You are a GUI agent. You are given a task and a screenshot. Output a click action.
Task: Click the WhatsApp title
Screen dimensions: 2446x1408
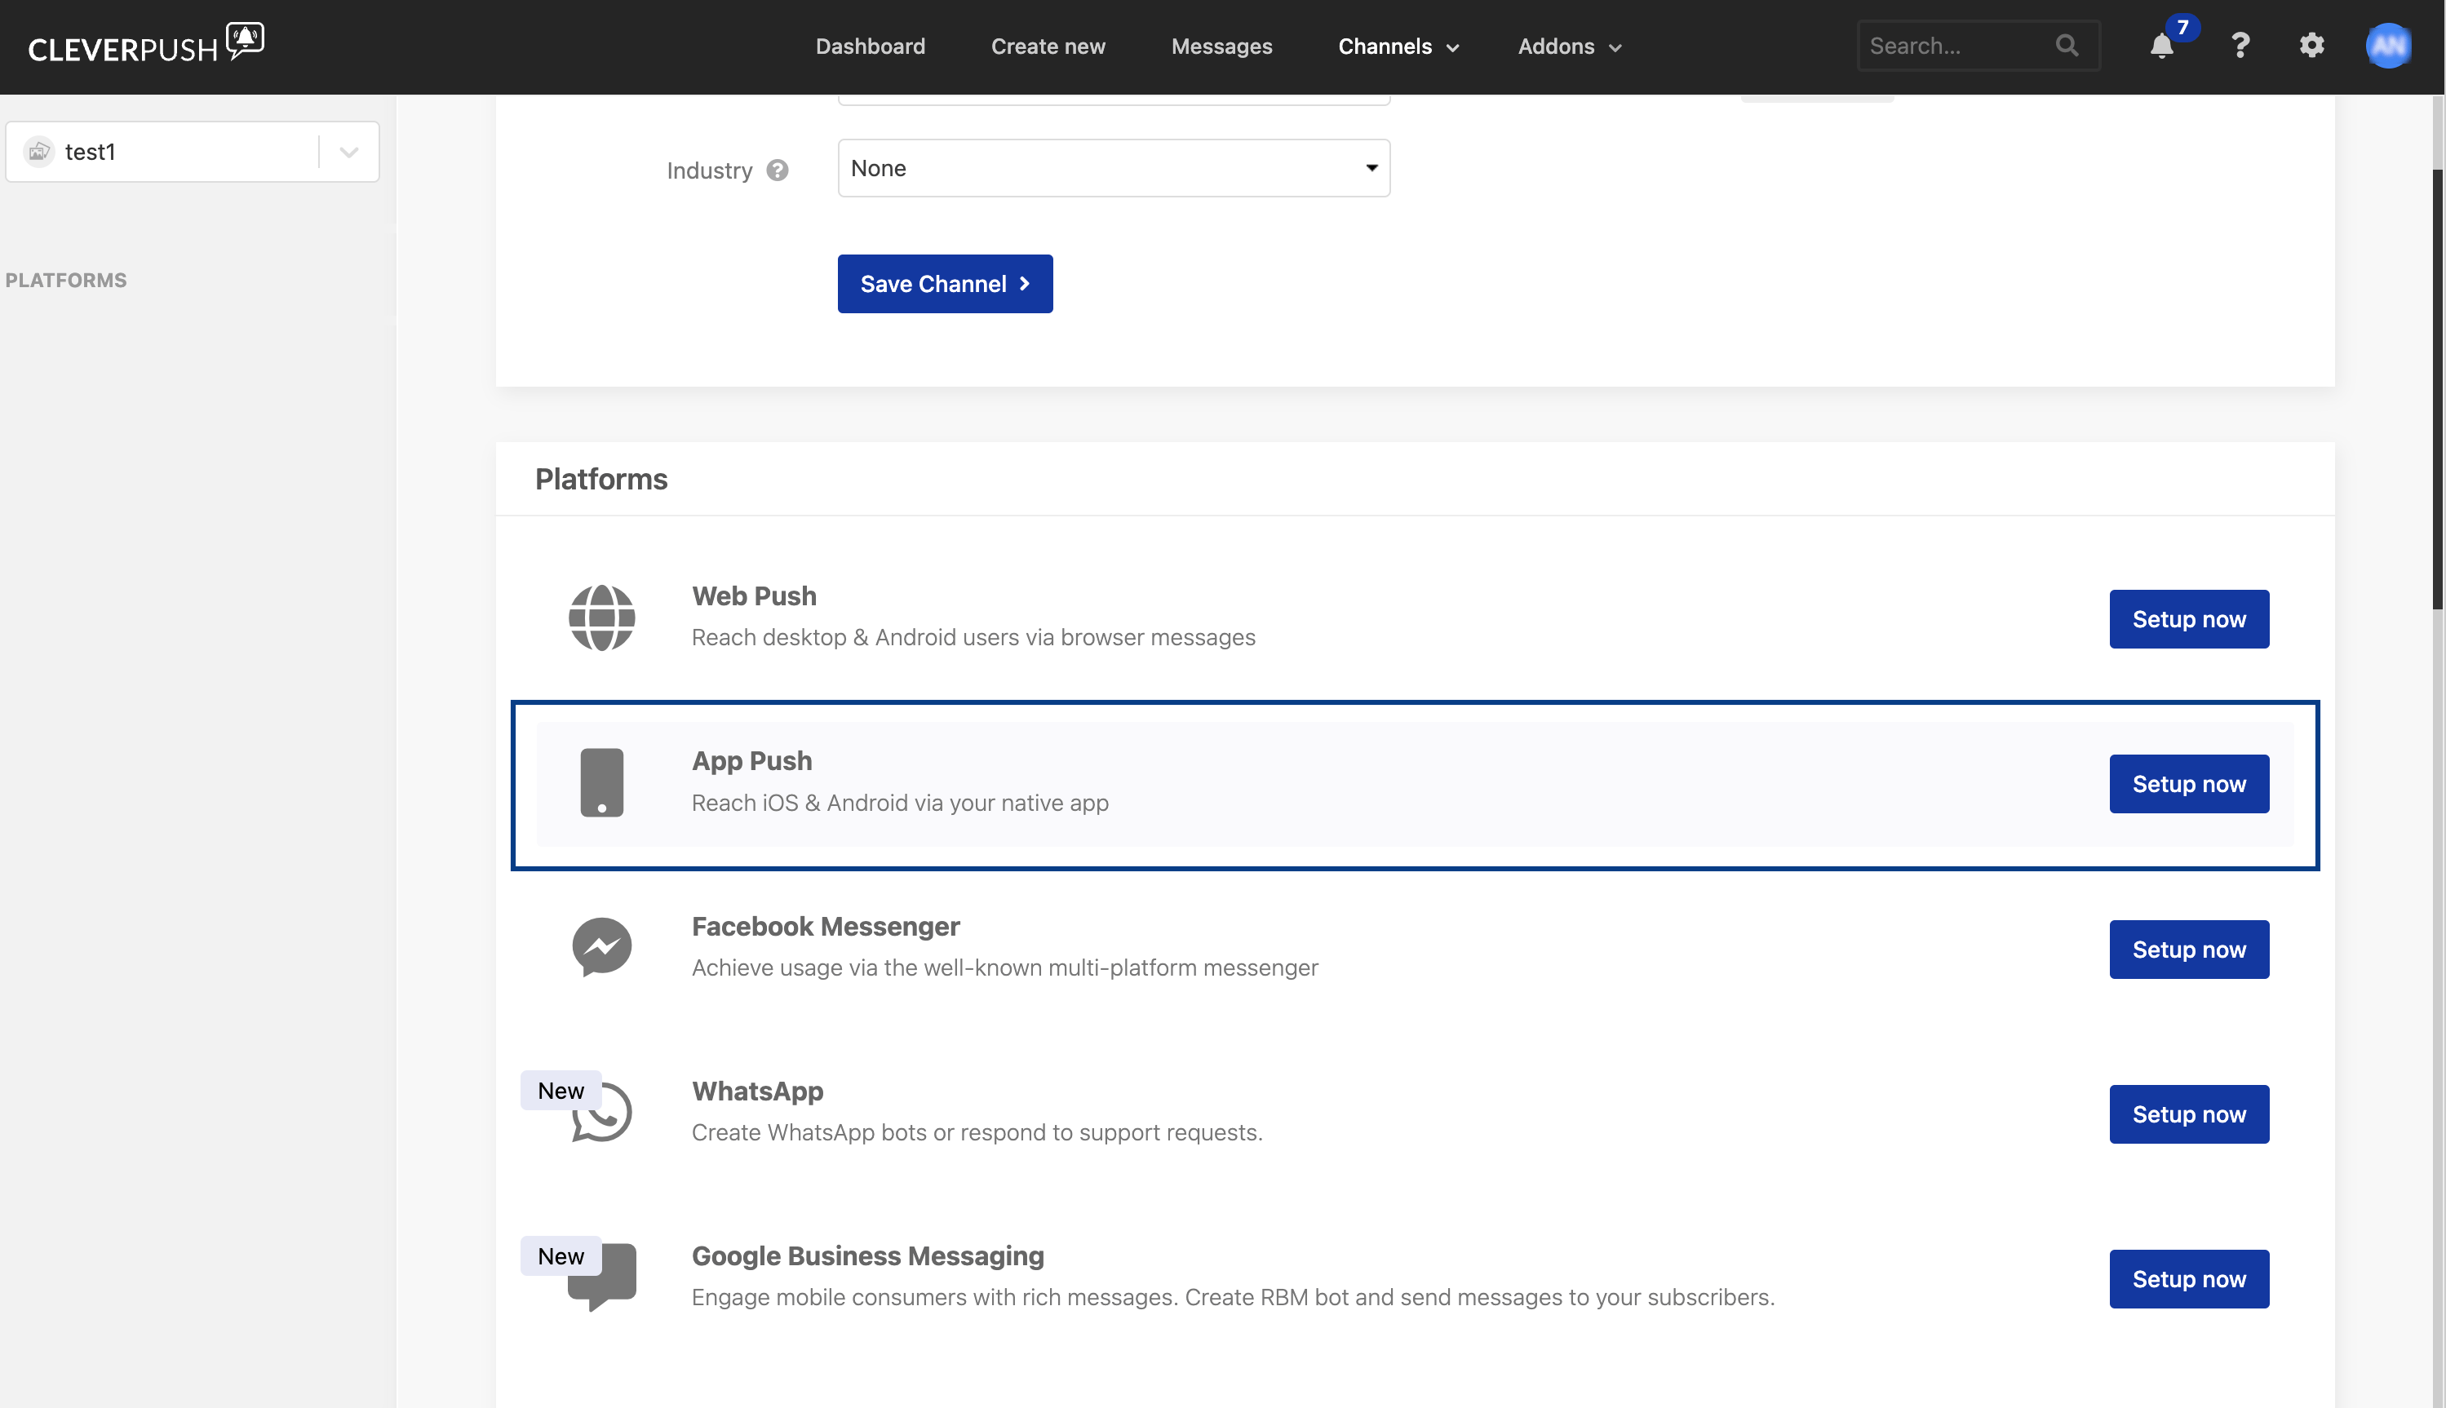point(757,1091)
